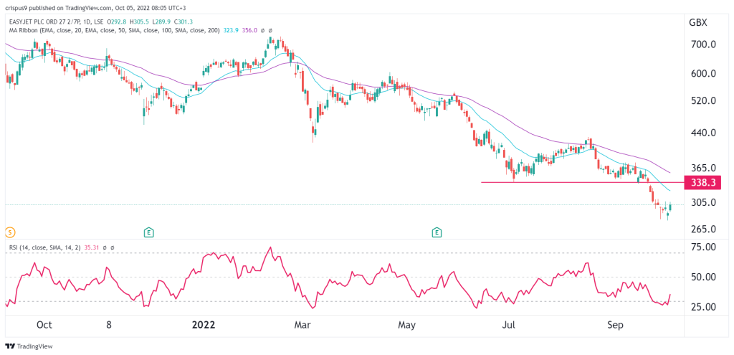Click the Oct date axis label
This screenshot has width=734, height=355.
pyautogui.click(x=44, y=325)
